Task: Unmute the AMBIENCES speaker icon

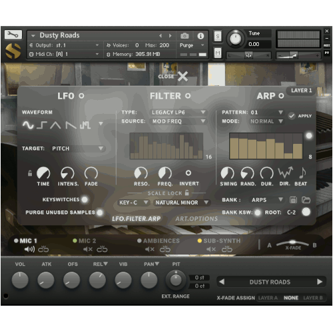Action: 150,249
